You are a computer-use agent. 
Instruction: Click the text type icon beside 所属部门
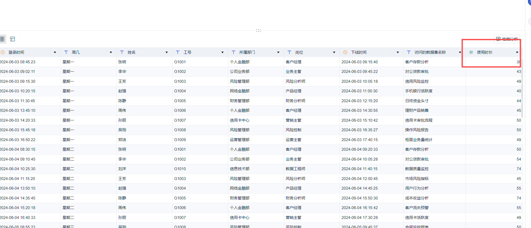(233, 52)
